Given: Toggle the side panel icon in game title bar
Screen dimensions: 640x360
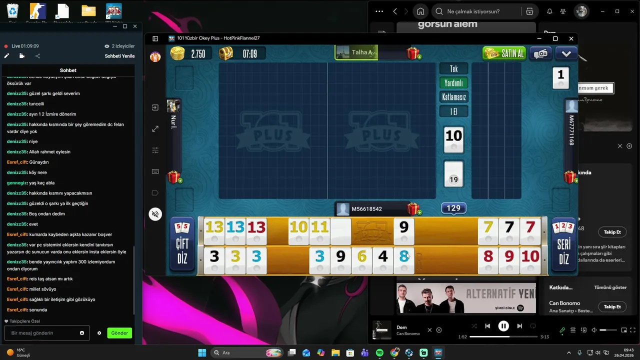Looking at the screenshot, I should coord(155,38).
